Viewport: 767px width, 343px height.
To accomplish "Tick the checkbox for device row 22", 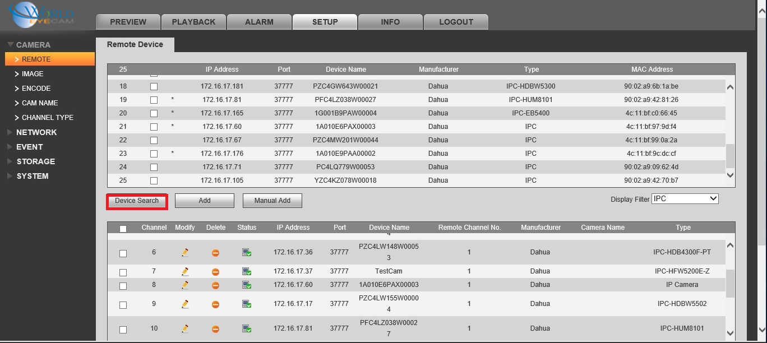I will click(154, 140).
